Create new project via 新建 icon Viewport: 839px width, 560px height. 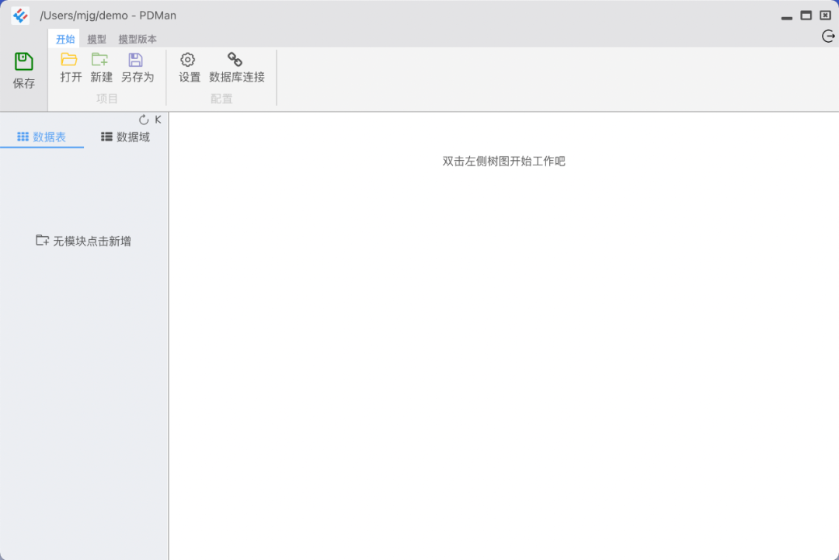coord(99,59)
